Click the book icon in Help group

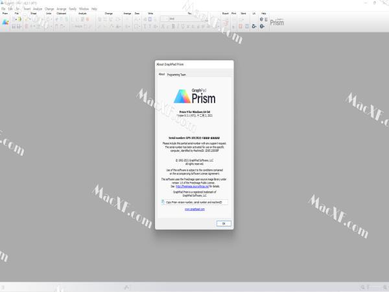pos(266,19)
